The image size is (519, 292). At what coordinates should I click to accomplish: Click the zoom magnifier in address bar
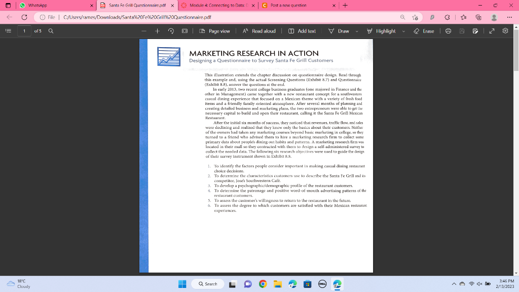(x=402, y=17)
